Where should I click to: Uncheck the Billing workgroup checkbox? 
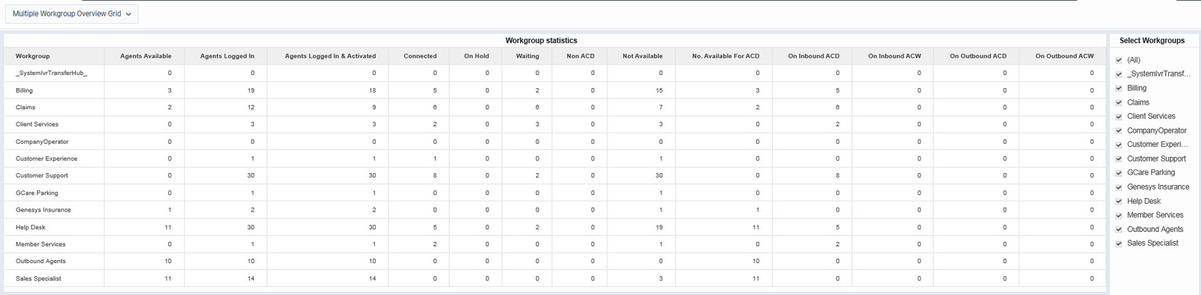pos(1119,88)
